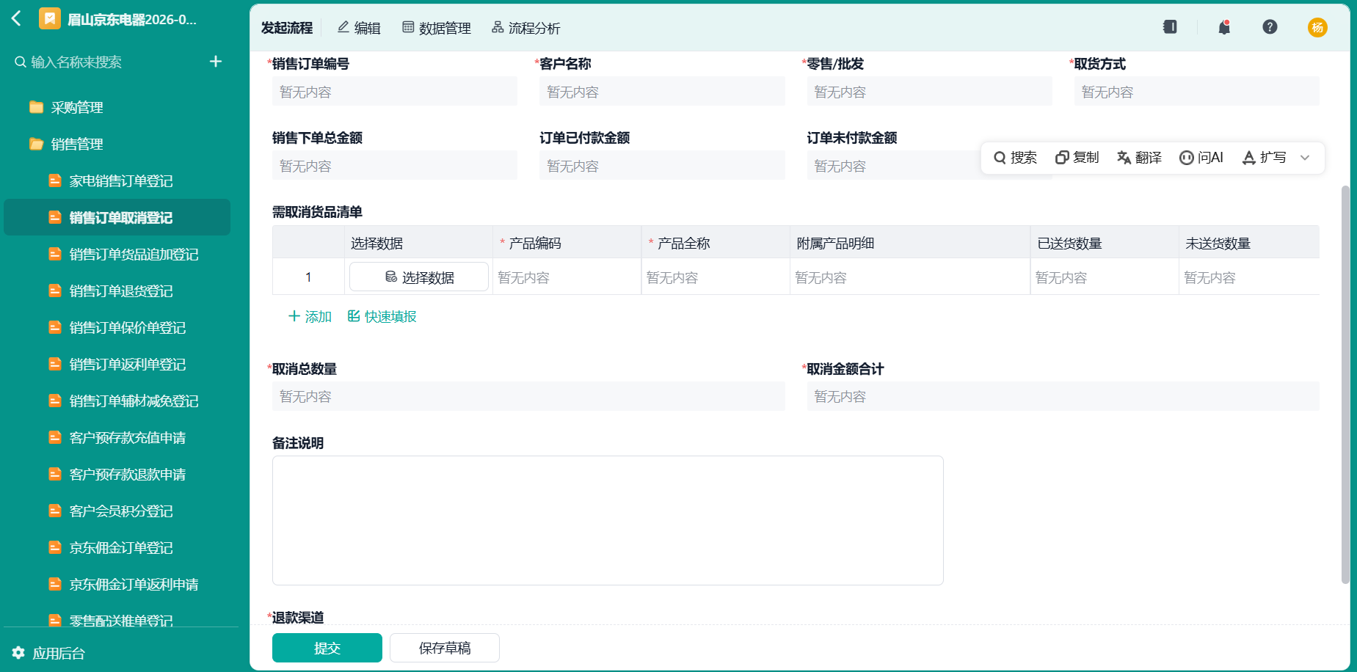Click the 扩写 expand-writing icon
Screen dimensions: 1357x672
(x=1248, y=158)
